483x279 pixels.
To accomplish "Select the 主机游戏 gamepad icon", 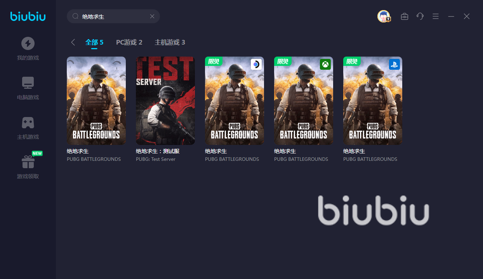I will [x=28, y=122].
